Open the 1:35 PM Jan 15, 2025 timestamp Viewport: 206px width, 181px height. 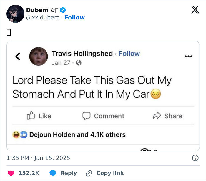[38, 158]
